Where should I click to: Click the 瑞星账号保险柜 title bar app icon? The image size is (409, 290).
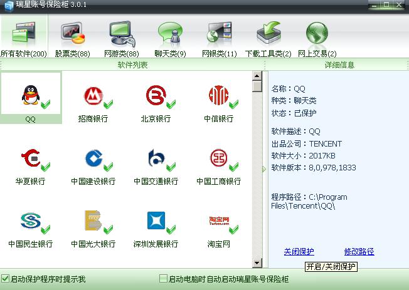coord(9,6)
